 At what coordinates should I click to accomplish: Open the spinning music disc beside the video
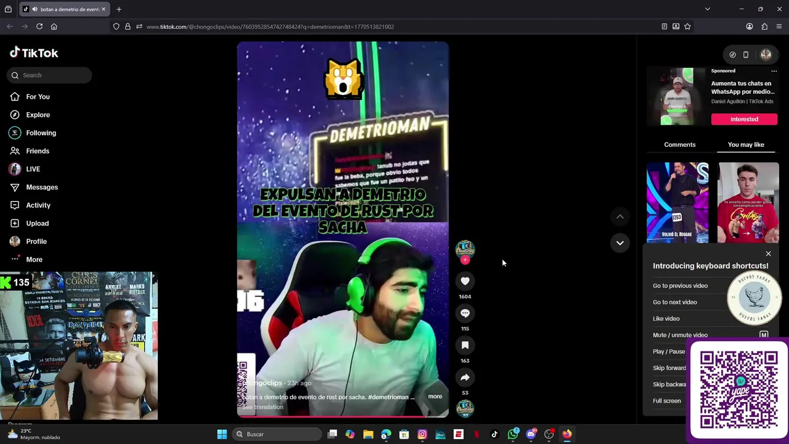(x=465, y=408)
